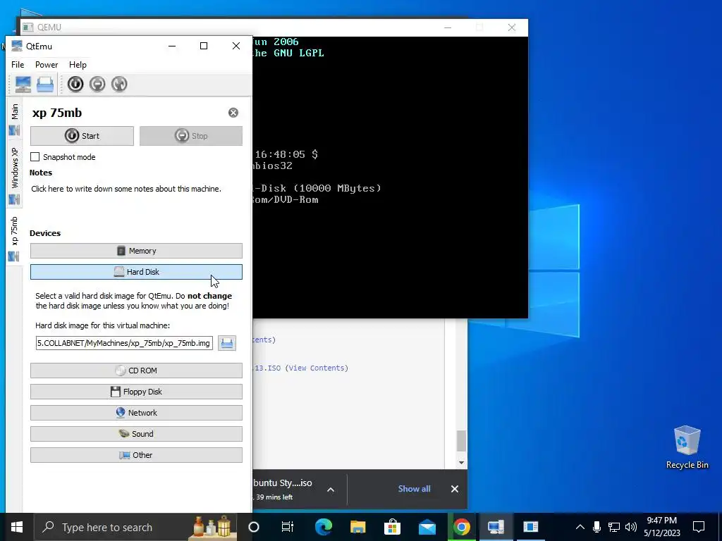
Task: Open the File menu
Action: [18, 65]
